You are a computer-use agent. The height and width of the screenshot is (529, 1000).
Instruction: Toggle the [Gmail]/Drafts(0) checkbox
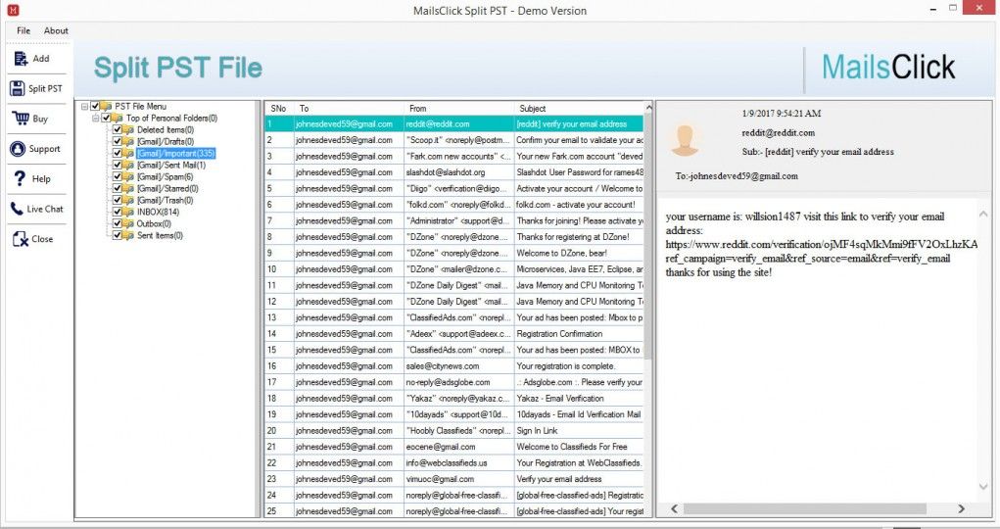tap(118, 141)
